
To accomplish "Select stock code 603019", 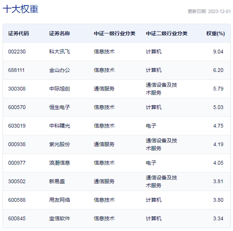I will pos(17,126).
